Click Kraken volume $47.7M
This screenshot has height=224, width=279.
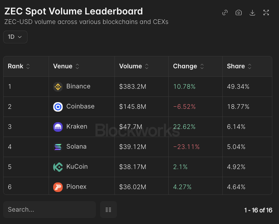pyautogui.click(x=130, y=127)
